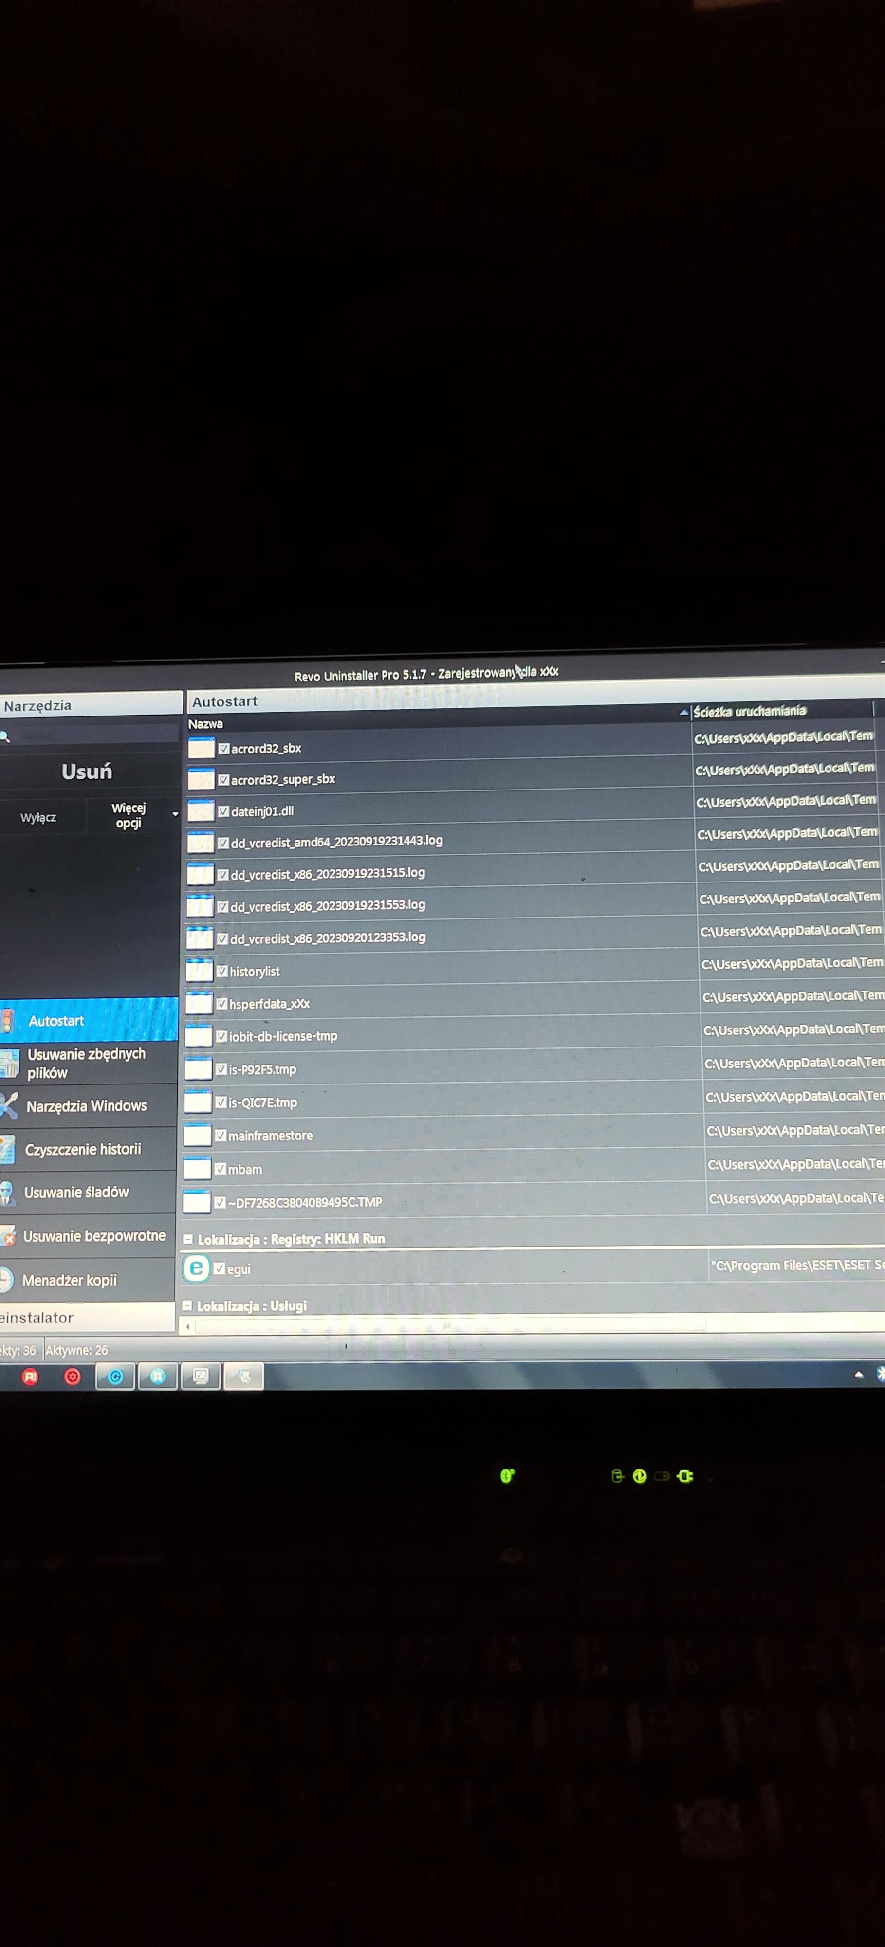Collapse the Lokalizacja Registry HKLM Run group

coord(188,1240)
